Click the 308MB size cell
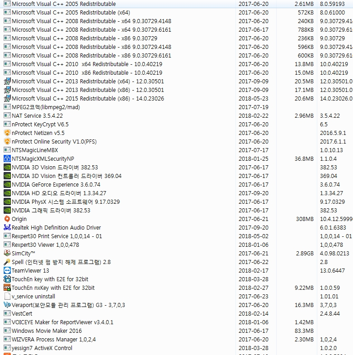This screenshot has width=353, height=355. tap(305, 219)
